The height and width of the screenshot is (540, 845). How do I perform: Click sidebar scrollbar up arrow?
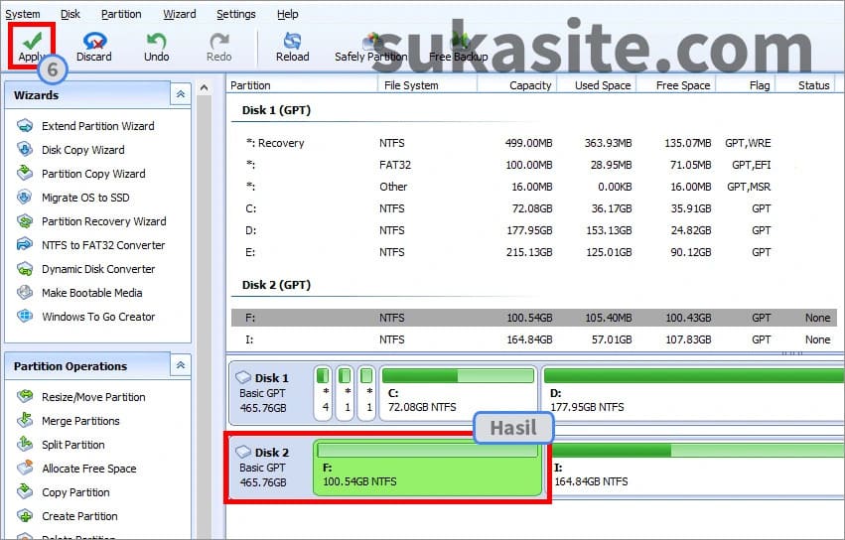click(x=204, y=87)
